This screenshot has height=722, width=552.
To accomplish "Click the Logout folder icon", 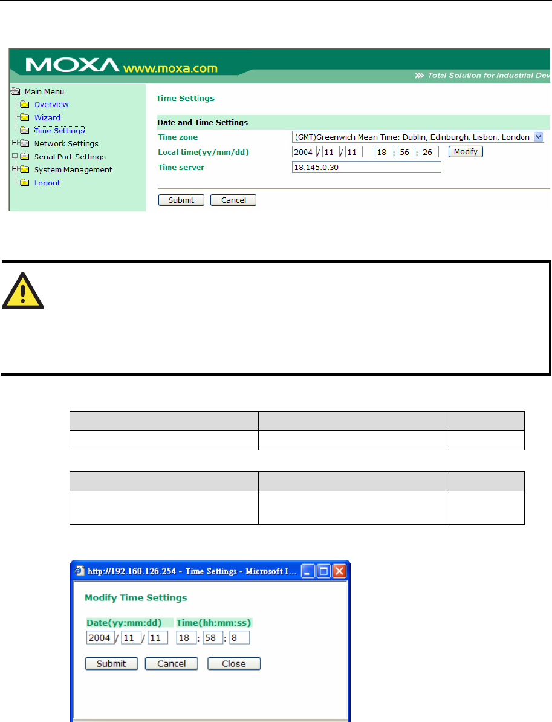I will [x=25, y=182].
